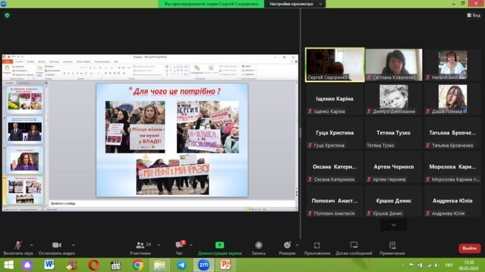Open Google Chrome from taskbar
The width and height of the screenshot is (485, 272).
pos(138,265)
